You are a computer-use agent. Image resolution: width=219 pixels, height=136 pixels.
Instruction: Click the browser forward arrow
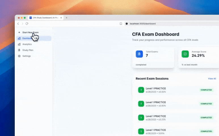(22, 24)
